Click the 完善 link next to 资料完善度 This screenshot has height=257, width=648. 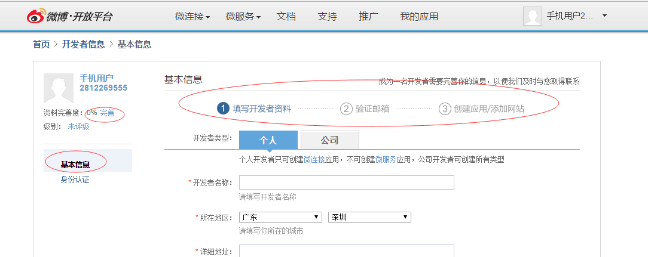(107, 113)
